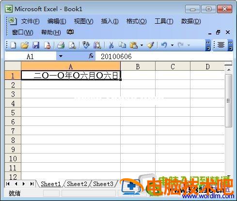Cut selection with the scissors icon

(x=111, y=45)
